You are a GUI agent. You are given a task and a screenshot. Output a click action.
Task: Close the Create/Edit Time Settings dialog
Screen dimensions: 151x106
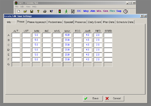click(145, 16)
